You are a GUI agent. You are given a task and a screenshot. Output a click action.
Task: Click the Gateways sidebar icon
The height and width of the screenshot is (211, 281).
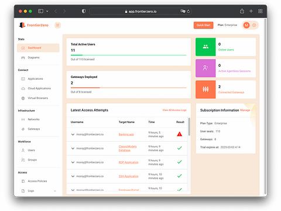[x=23, y=129]
